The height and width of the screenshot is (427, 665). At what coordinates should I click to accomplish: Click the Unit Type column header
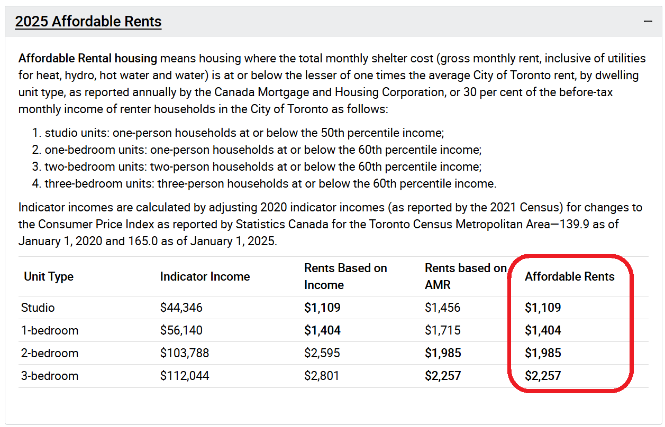(49, 276)
